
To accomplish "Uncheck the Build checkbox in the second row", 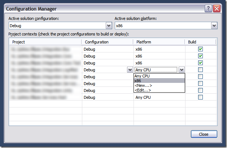I will pos(200,56).
